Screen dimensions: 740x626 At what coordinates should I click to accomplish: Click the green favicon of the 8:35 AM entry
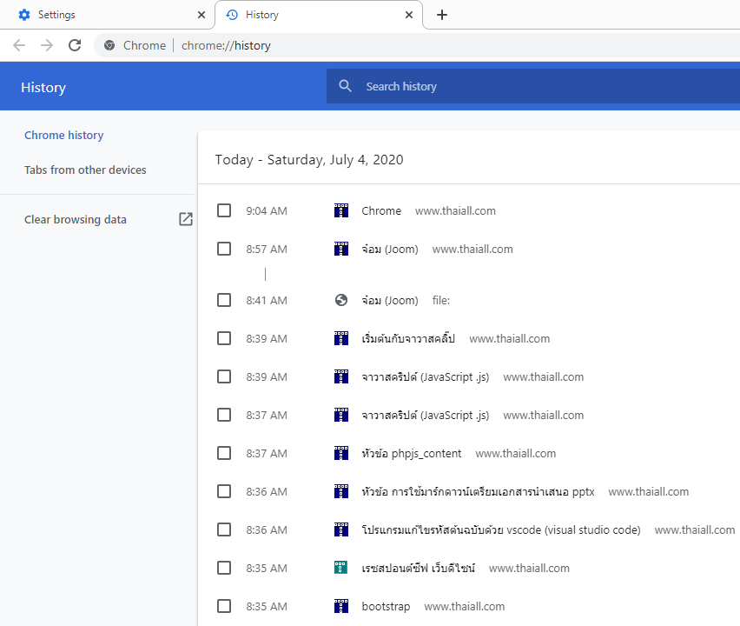[341, 568]
